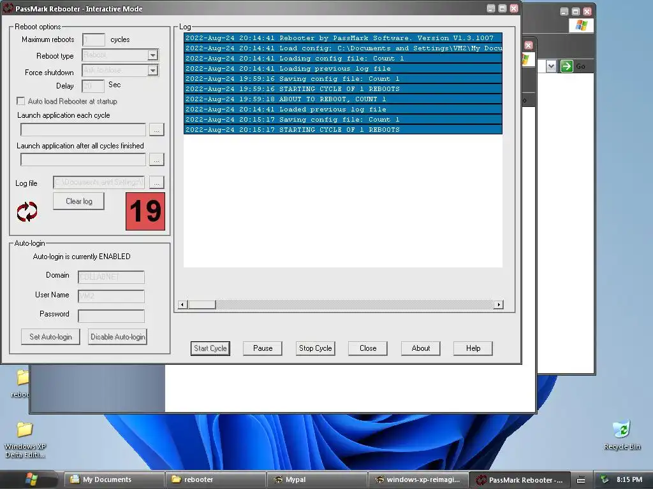The width and height of the screenshot is (653, 489).
Task: Enable Auto load Rebooter at startup
Action: click(20, 101)
